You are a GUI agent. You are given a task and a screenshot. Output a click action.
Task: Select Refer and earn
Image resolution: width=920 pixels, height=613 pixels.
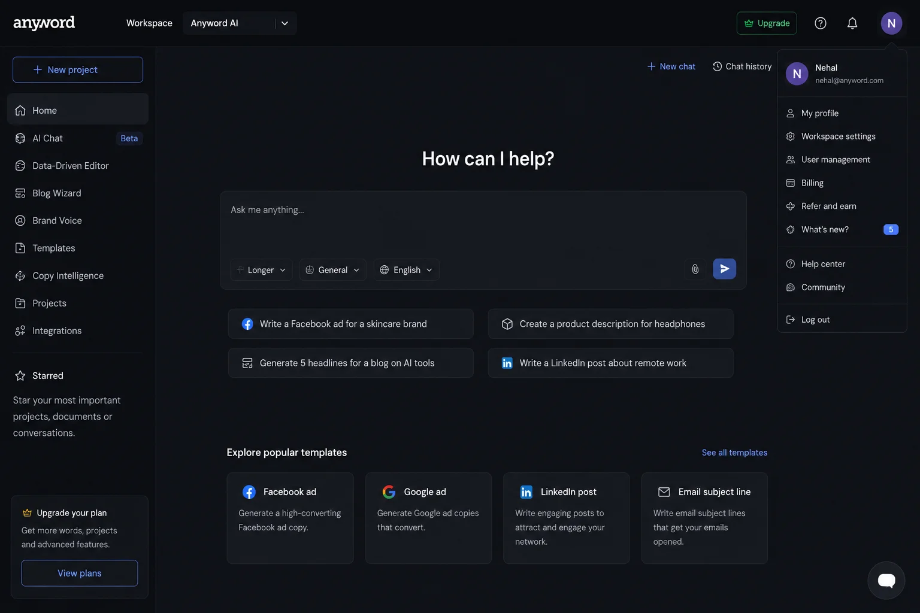pyautogui.click(x=842, y=207)
